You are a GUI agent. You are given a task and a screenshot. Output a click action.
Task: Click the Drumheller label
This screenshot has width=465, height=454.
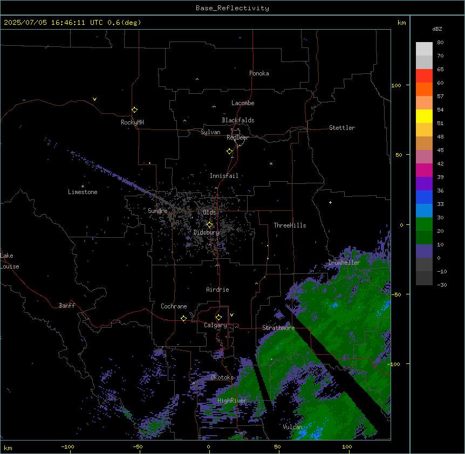click(344, 263)
